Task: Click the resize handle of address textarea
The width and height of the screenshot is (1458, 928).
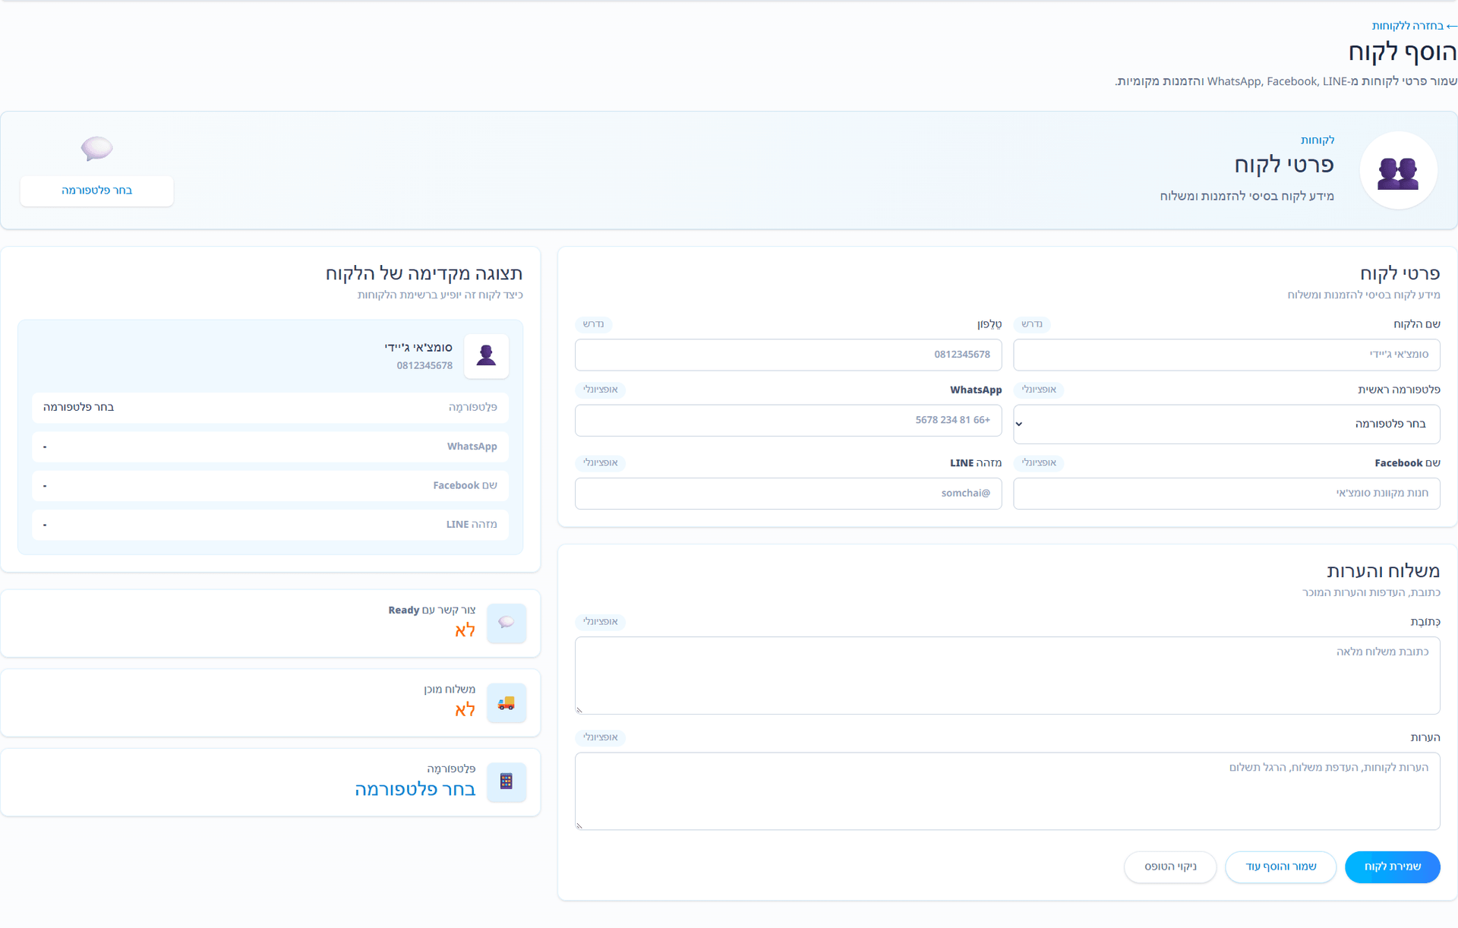Action: [579, 710]
